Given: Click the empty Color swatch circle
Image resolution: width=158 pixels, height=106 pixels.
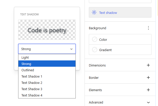Looking at the screenshot, I should (x=95, y=39).
